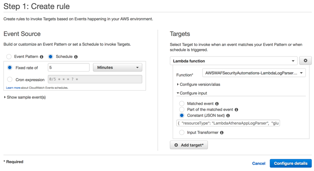Click the fixed rate value field containing 5
Viewport: 314px width, 171px height.
[69, 67]
